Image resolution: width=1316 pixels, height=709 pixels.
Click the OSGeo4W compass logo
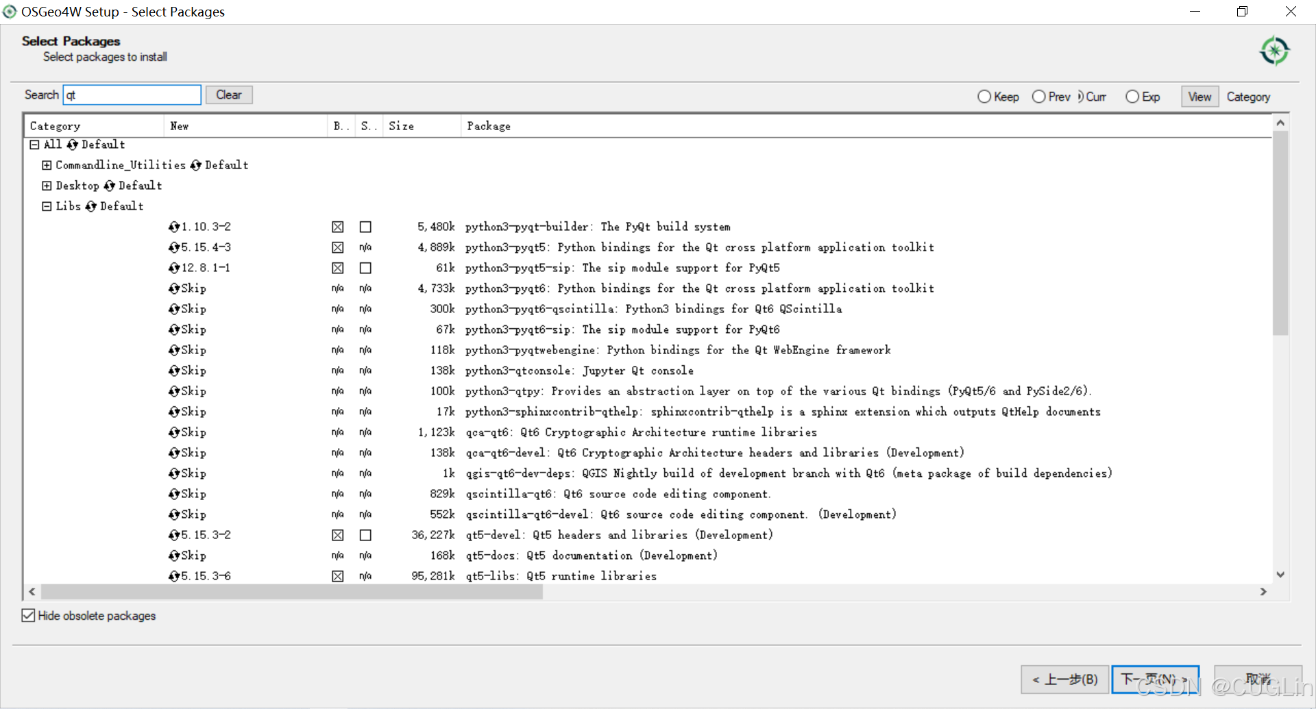tap(1274, 51)
